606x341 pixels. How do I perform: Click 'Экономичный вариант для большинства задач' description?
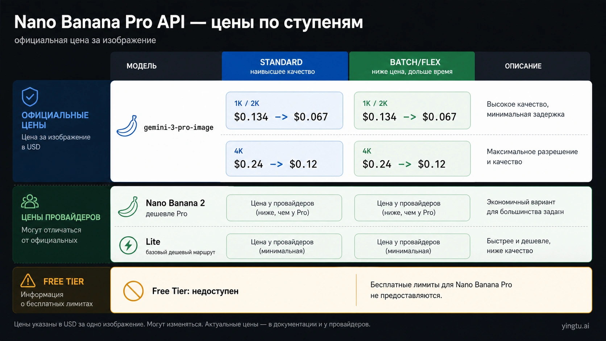525,207
